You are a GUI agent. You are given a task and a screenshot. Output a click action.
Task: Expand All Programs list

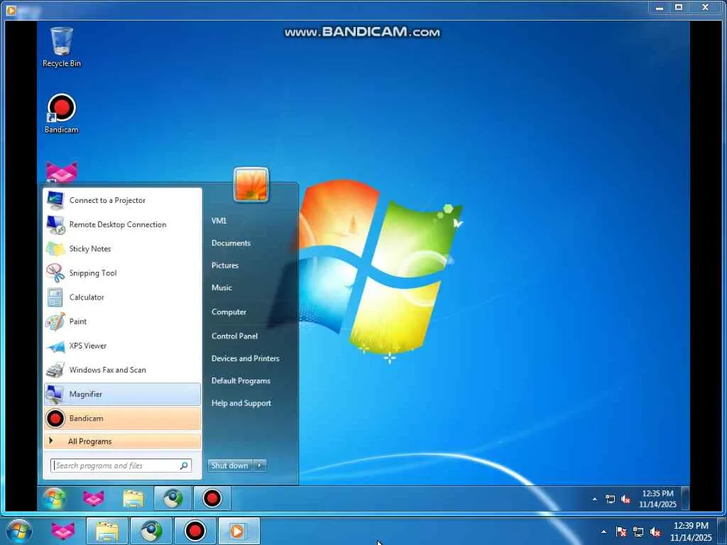tap(122, 441)
